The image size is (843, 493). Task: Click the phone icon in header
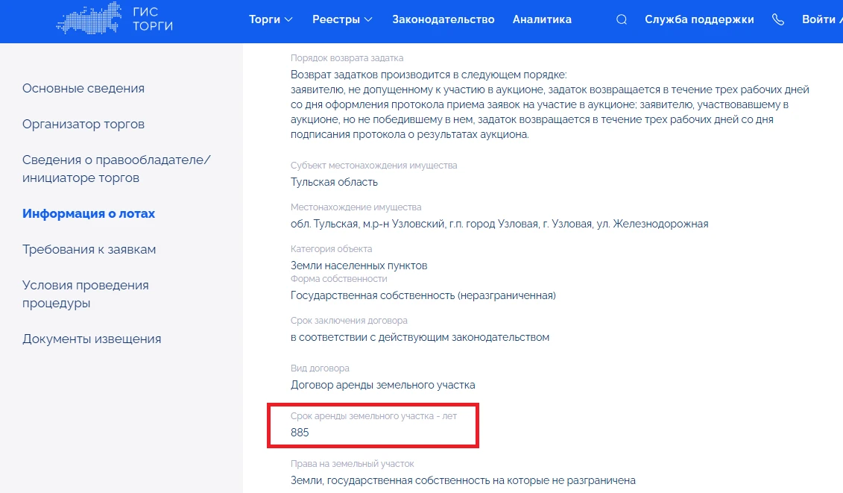[778, 19]
